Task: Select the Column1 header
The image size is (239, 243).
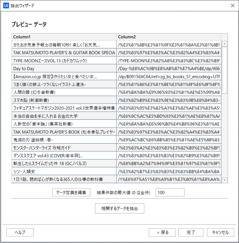Action: pos(64,37)
